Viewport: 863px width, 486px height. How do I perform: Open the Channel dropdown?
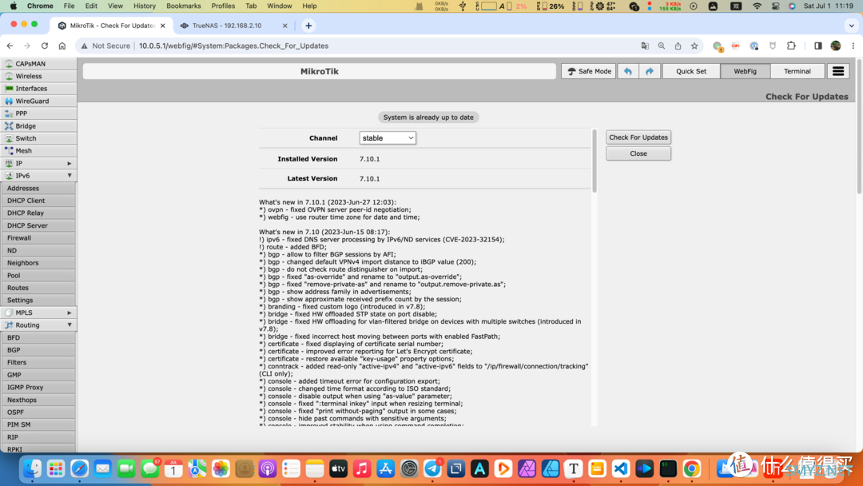[388, 138]
